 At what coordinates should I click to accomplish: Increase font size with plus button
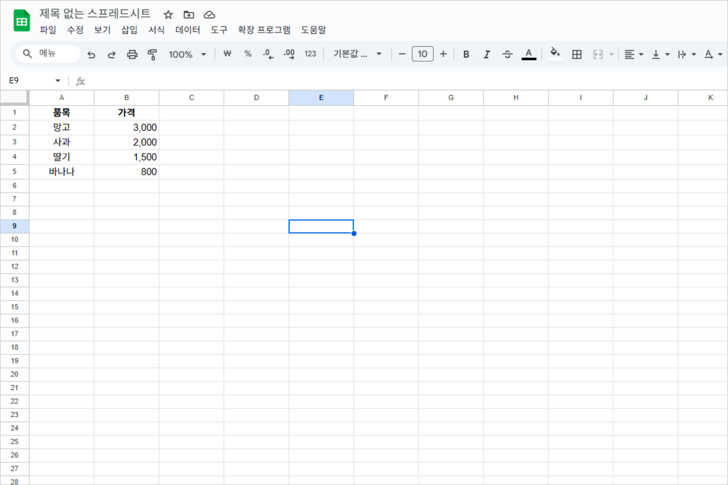(443, 54)
